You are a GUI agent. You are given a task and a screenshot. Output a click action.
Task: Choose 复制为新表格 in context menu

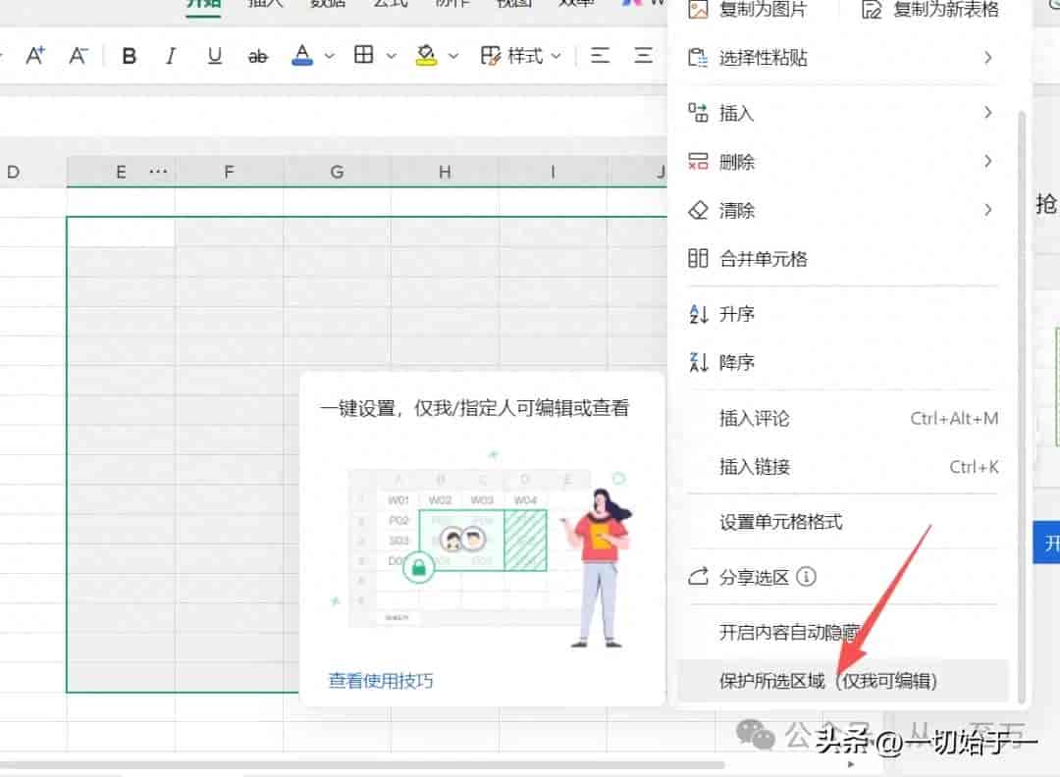930,10
